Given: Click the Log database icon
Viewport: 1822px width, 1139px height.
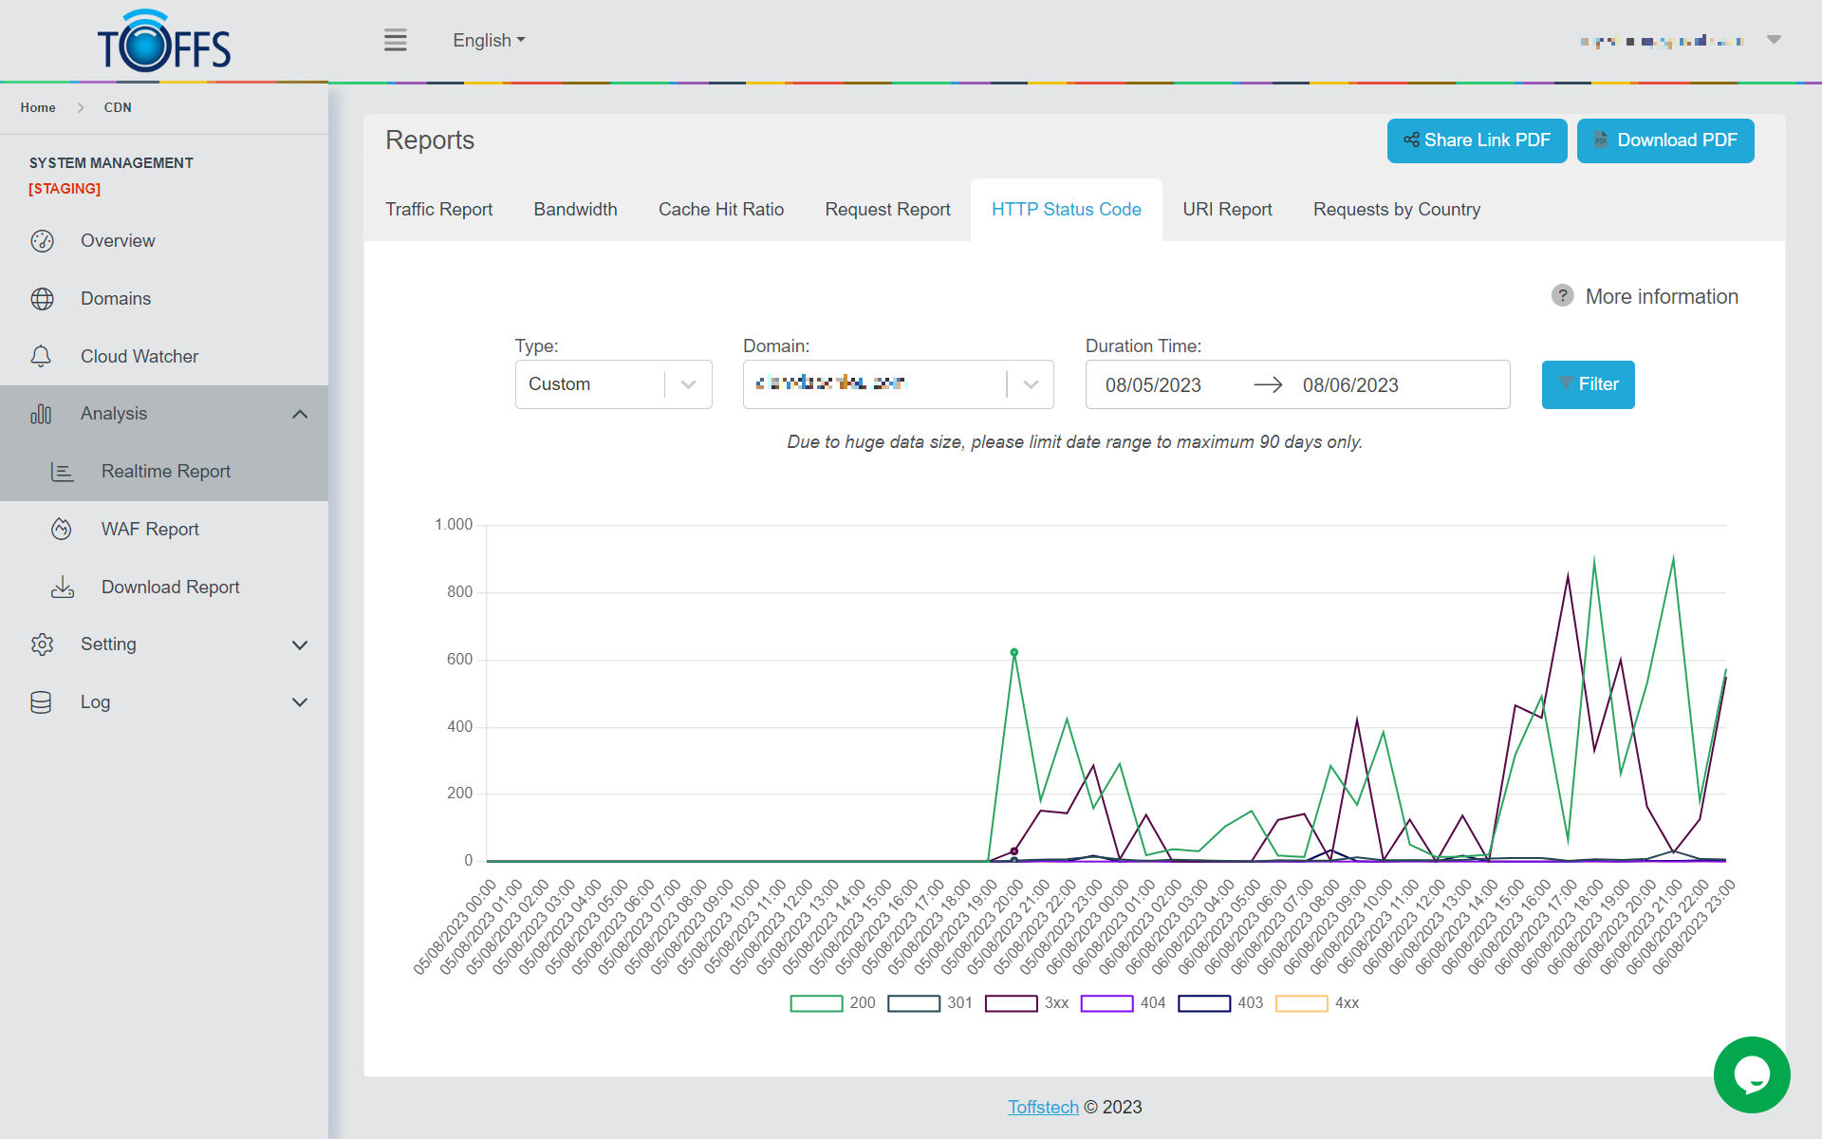Looking at the screenshot, I should [x=42, y=702].
